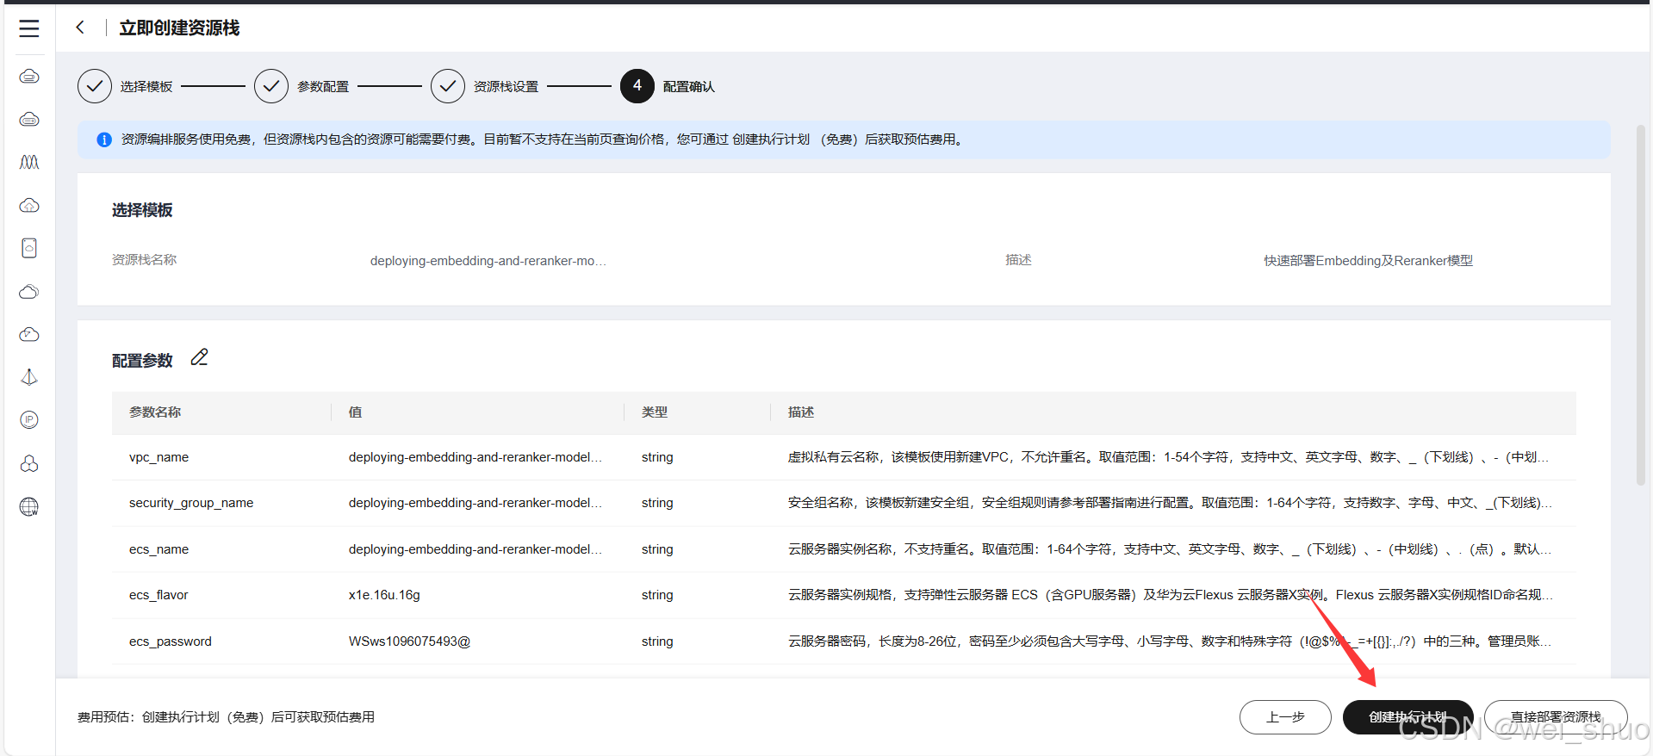This screenshot has height=756, width=1653.
Task: Open the cloud with checkmark sidebar icon
Action: pyautogui.click(x=29, y=335)
